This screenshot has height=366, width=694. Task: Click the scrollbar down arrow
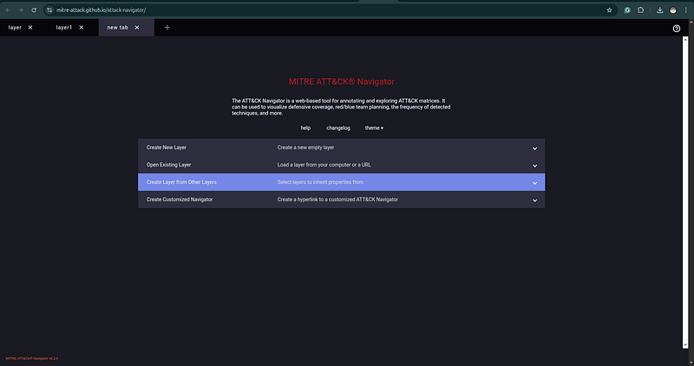[x=685, y=345]
